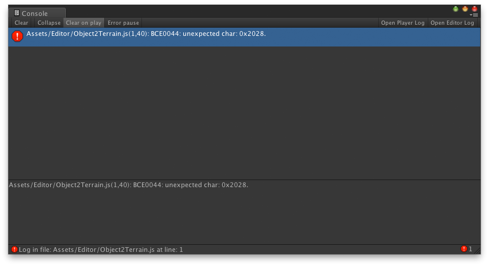Enable Error pause
The width and height of the screenshot is (489, 266).
[123, 23]
